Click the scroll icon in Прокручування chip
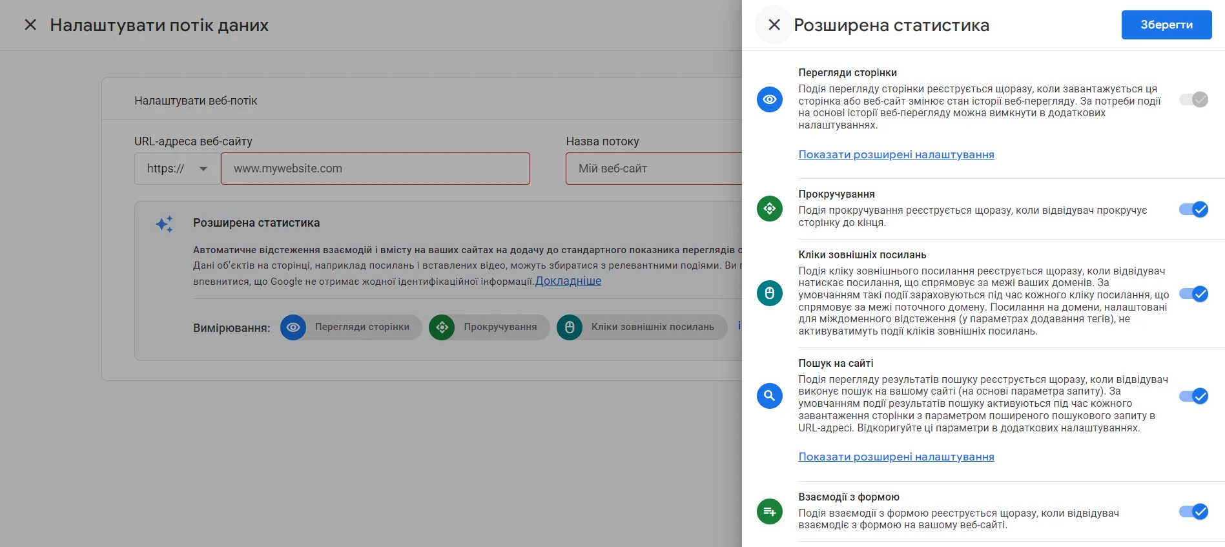This screenshot has width=1225, height=547. (x=442, y=327)
